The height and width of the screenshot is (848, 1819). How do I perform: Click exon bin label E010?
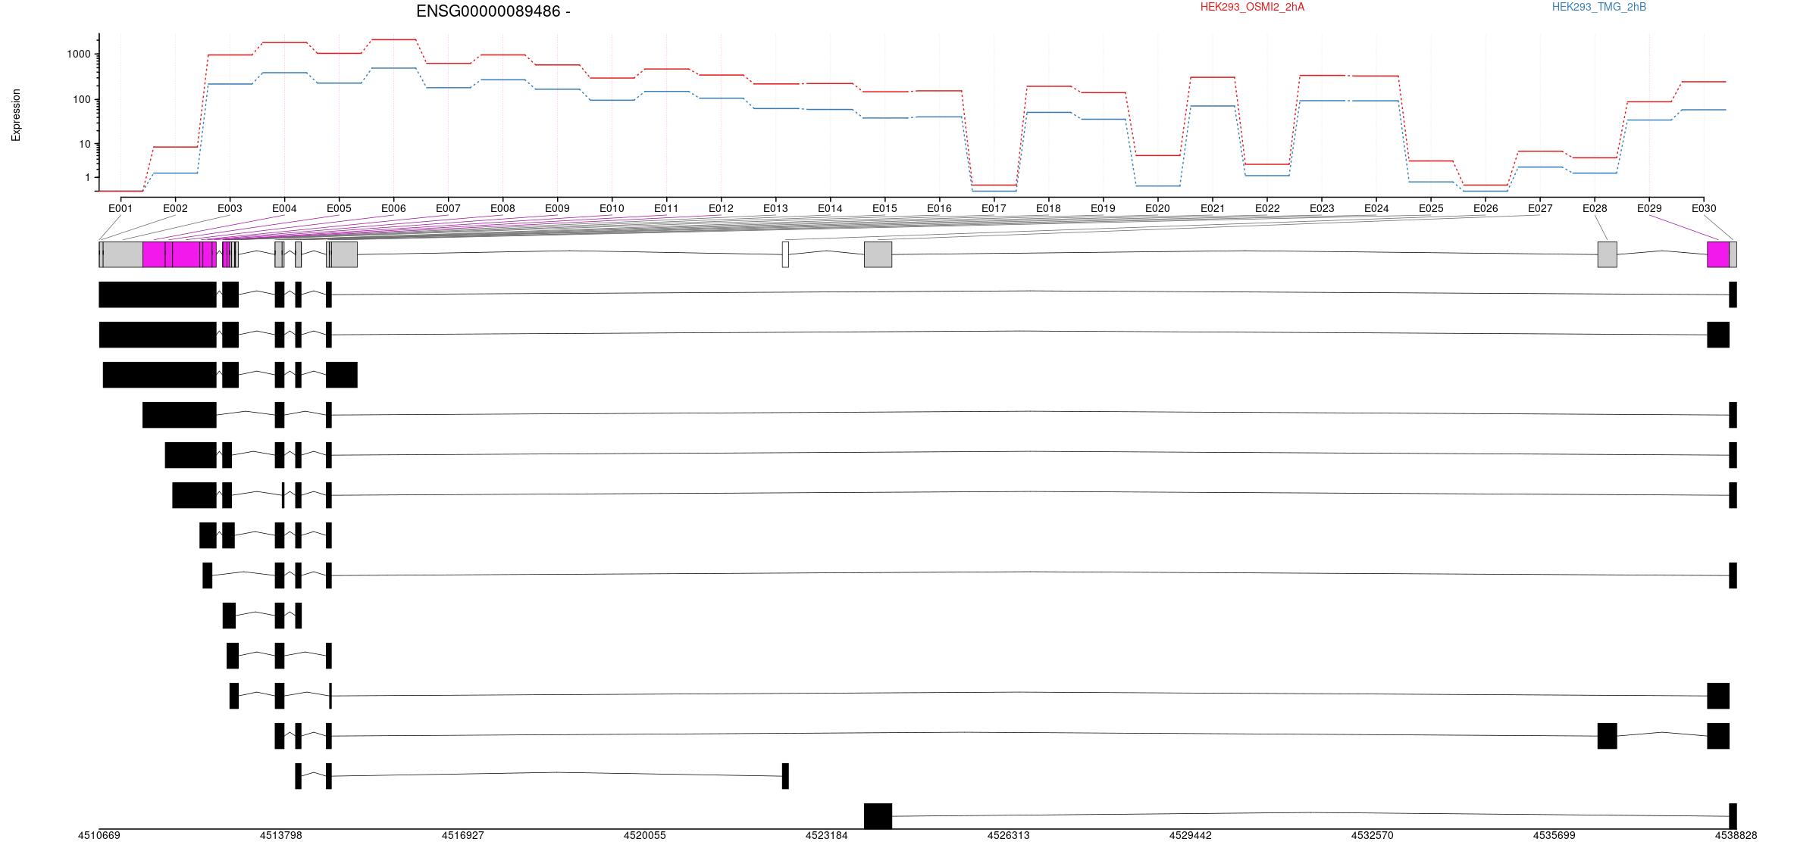[612, 208]
